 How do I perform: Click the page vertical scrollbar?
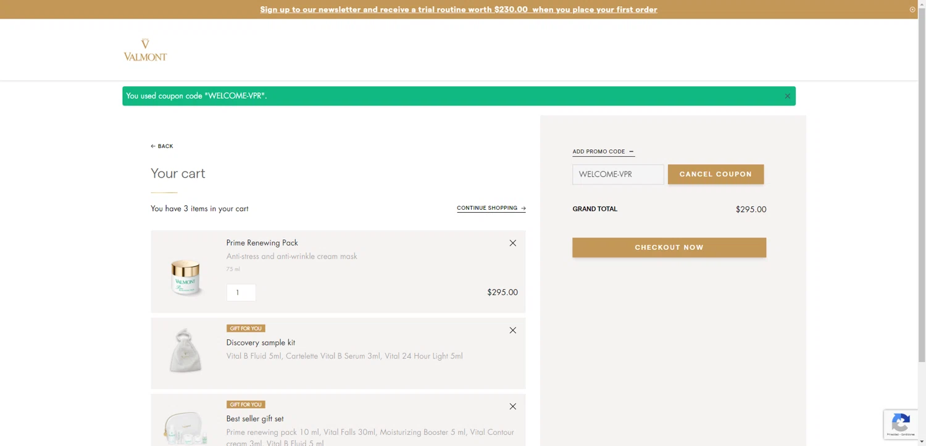tap(922, 185)
